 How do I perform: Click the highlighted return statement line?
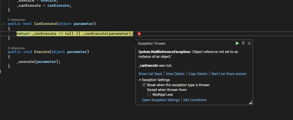[x=75, y=34]
